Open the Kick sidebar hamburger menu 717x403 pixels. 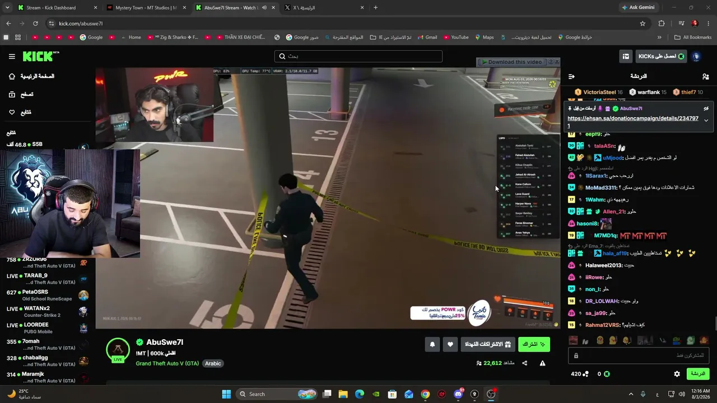(12, 57)
